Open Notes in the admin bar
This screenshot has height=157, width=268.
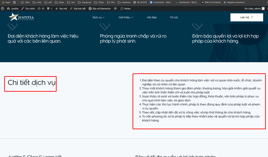tap(126, 8)
